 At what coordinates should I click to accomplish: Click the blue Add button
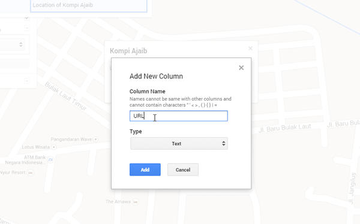point(145,169)
